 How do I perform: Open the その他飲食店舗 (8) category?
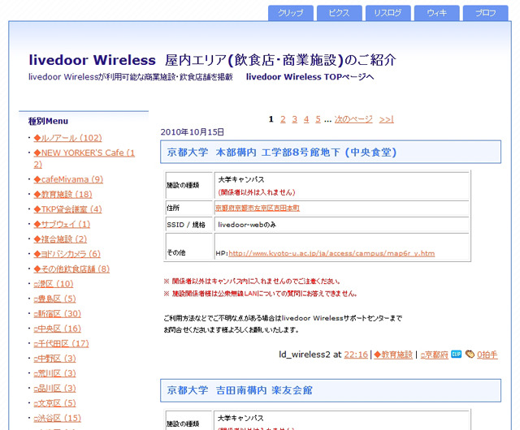(x=71, y=269)
